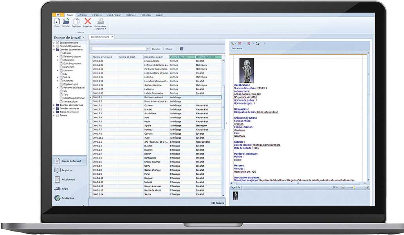Select Utilisation / destination in the tree
The width and height of the screenshot is (404, 235).
[x=74, y=98]
